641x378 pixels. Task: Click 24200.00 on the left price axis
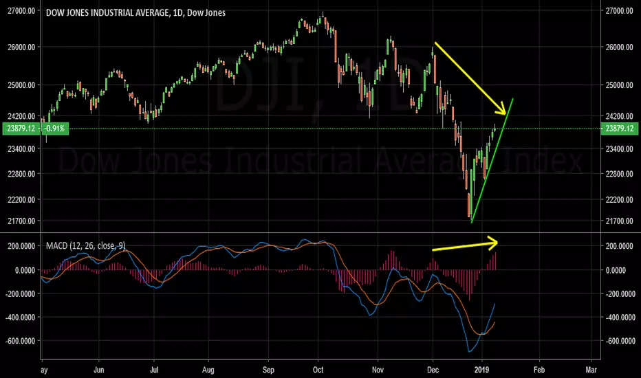point(21,116)
